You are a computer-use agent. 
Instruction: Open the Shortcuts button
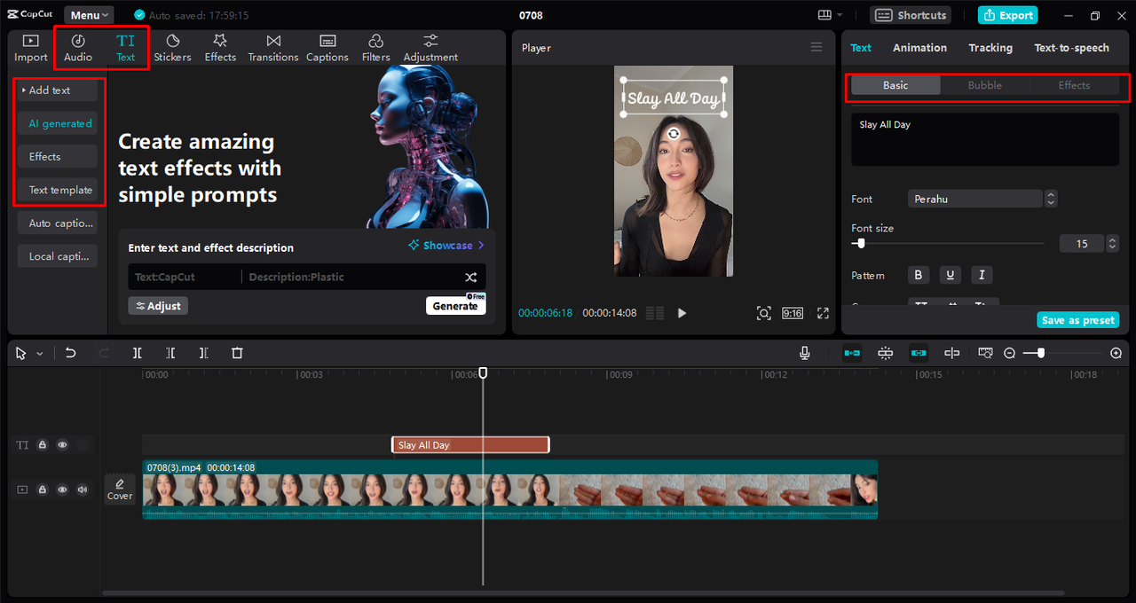click(911, 15)
